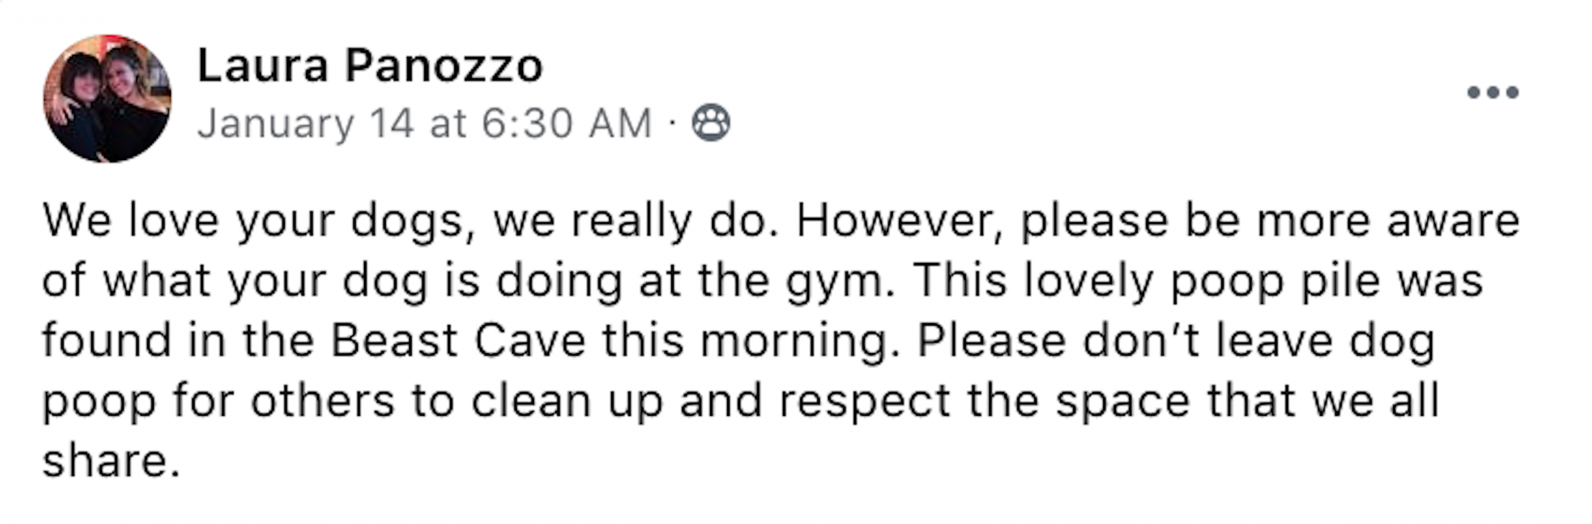Click "Beast Cave" in the post text
This screenshot has height=524, width=1592.
[x=458, y=341]
